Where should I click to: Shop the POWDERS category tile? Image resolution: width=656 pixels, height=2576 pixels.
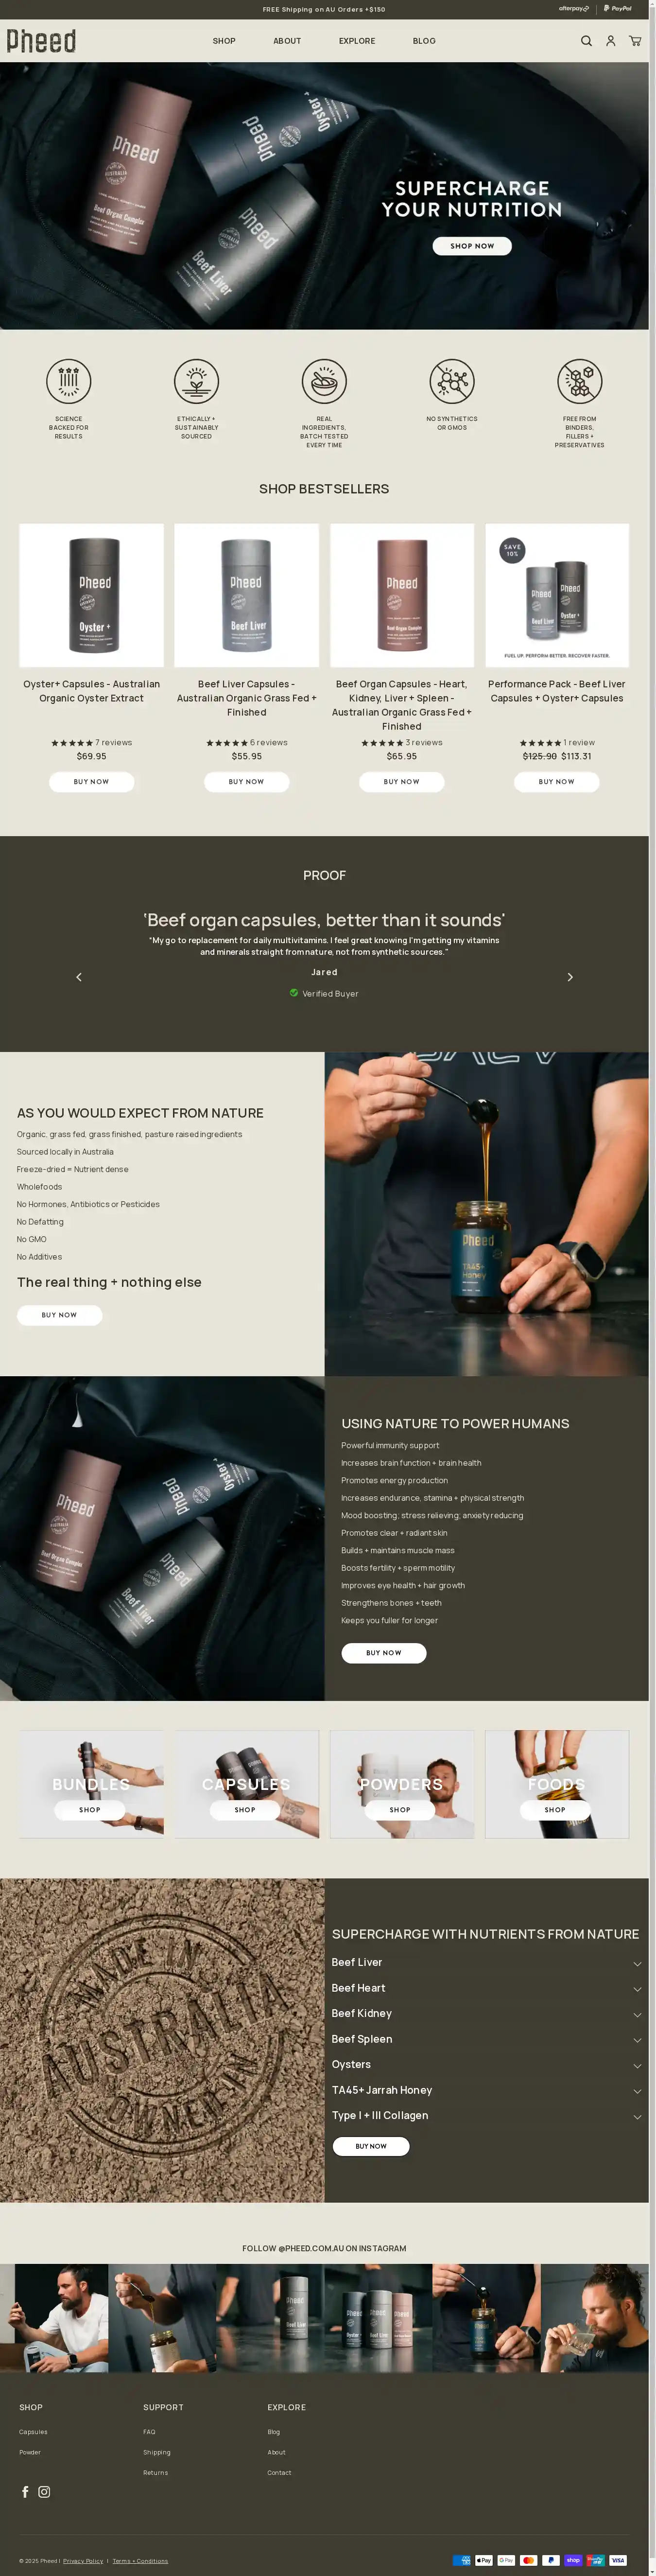coord(400,1810)
